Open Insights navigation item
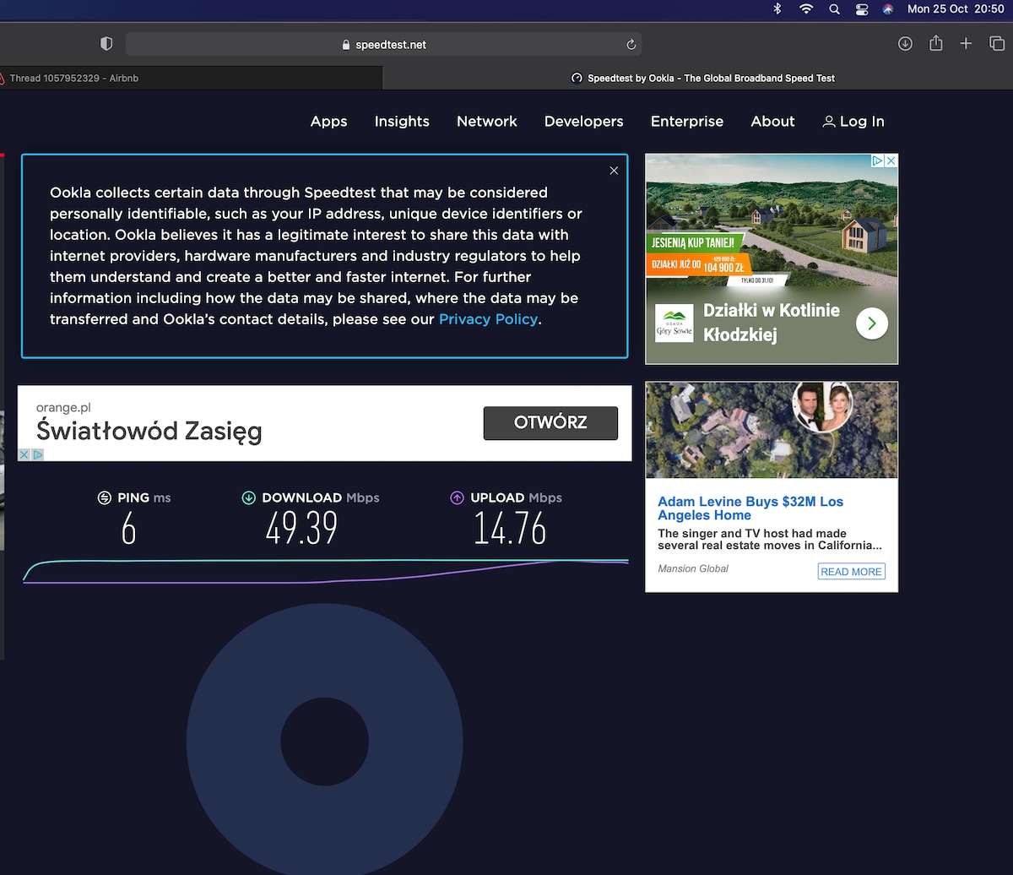 (x=402, y=122)
